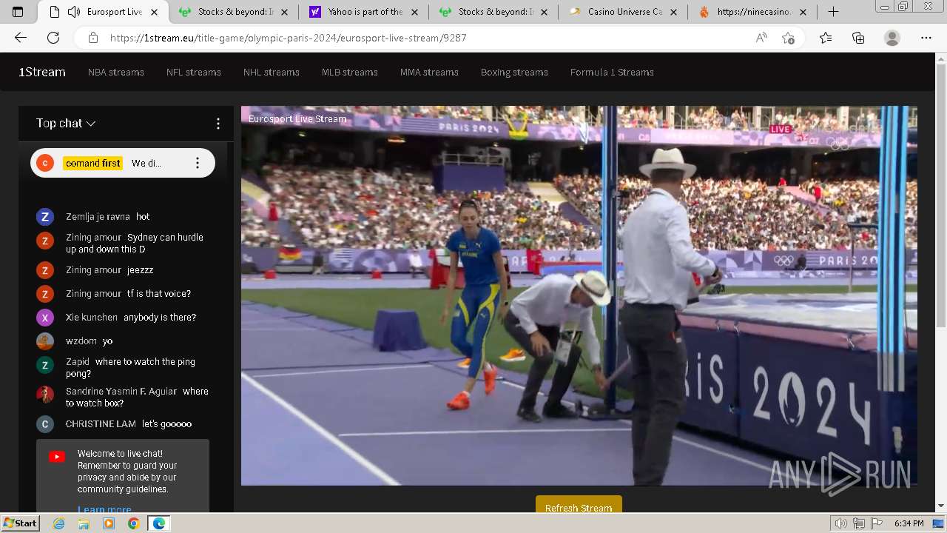
Task: Switch to the ninecasino tab
Action: pos(752,12)
